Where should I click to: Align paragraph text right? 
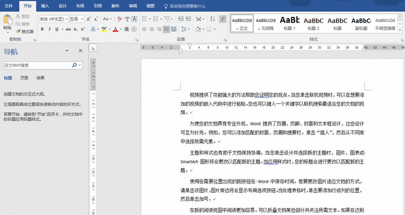pos(159,29)
